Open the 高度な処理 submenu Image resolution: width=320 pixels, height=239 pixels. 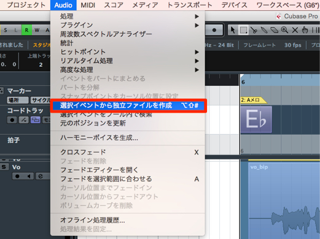click(x=128, y=70)
